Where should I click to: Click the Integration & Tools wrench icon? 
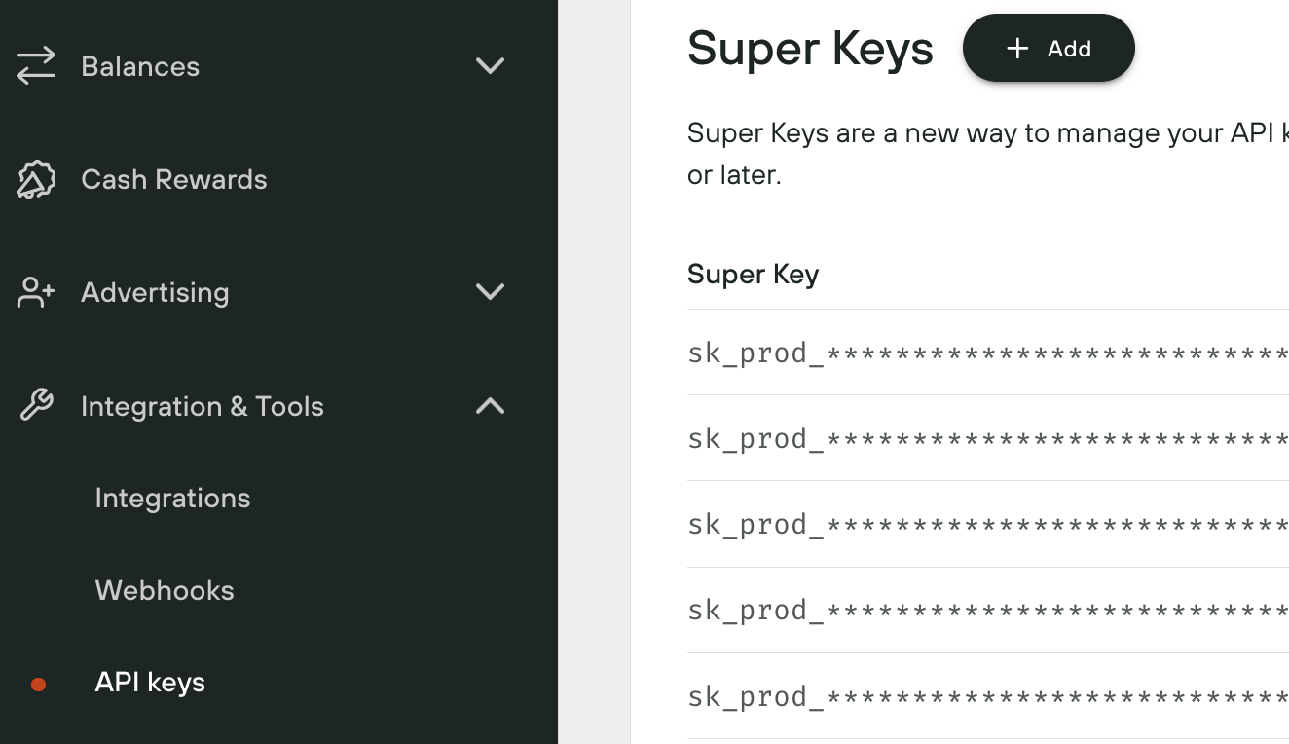36,405
